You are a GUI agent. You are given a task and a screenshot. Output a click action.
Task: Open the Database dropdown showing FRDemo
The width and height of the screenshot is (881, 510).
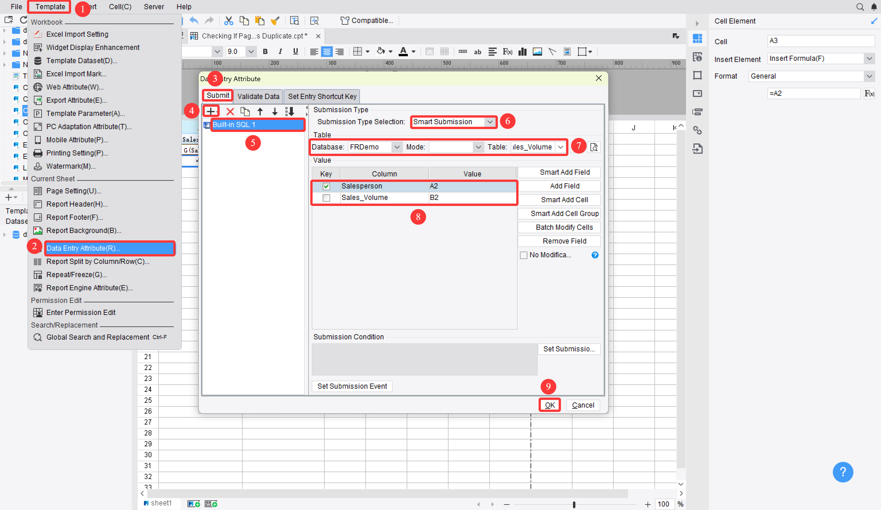[x=397, y=147]
